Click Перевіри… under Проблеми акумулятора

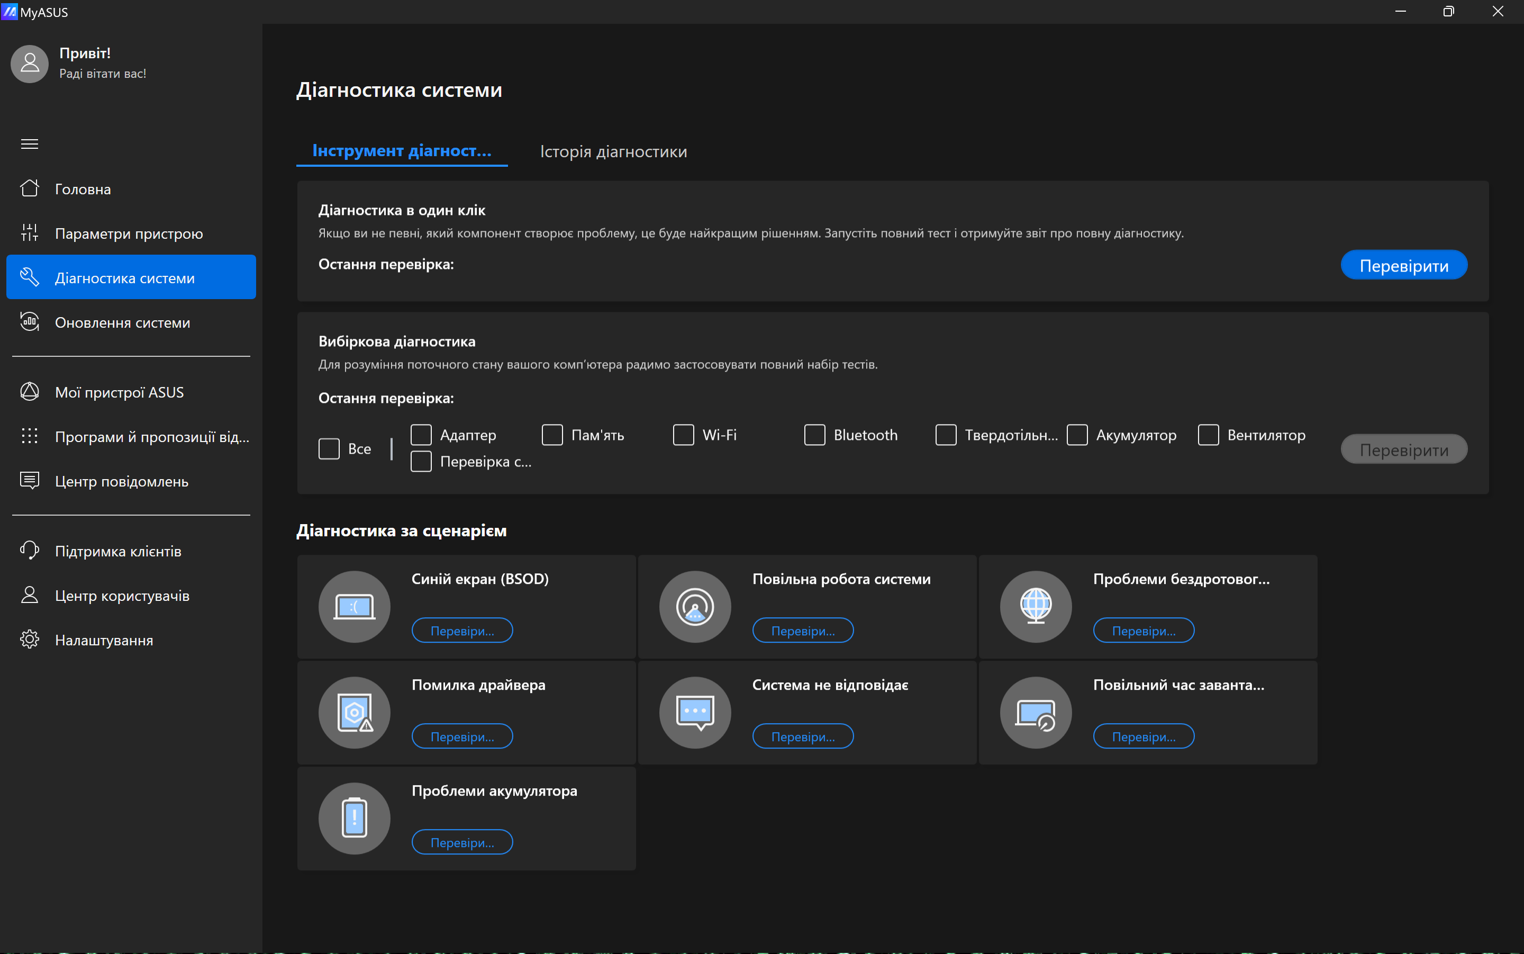tap(462, 842)
